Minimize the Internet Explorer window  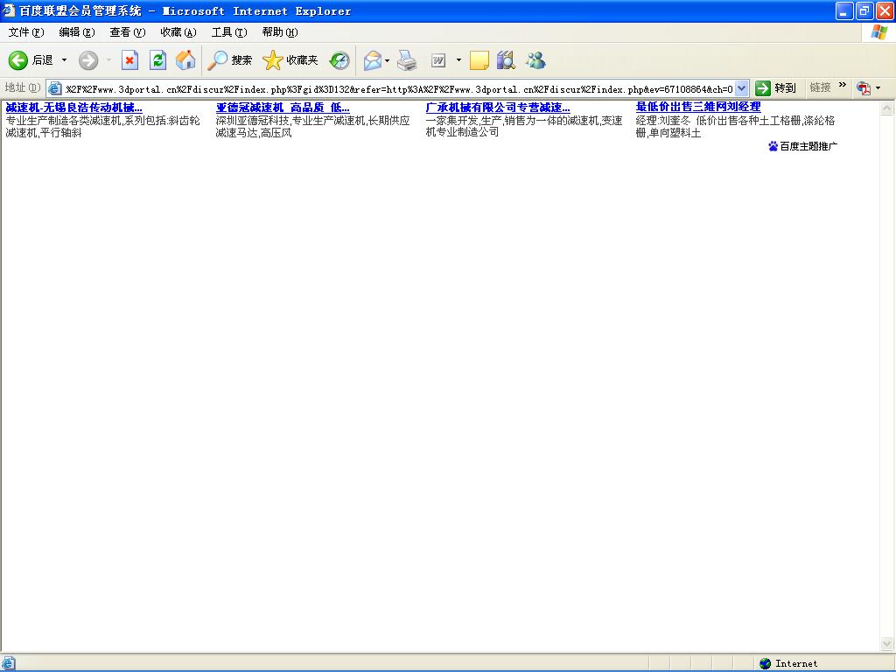[x=844, y=10]
